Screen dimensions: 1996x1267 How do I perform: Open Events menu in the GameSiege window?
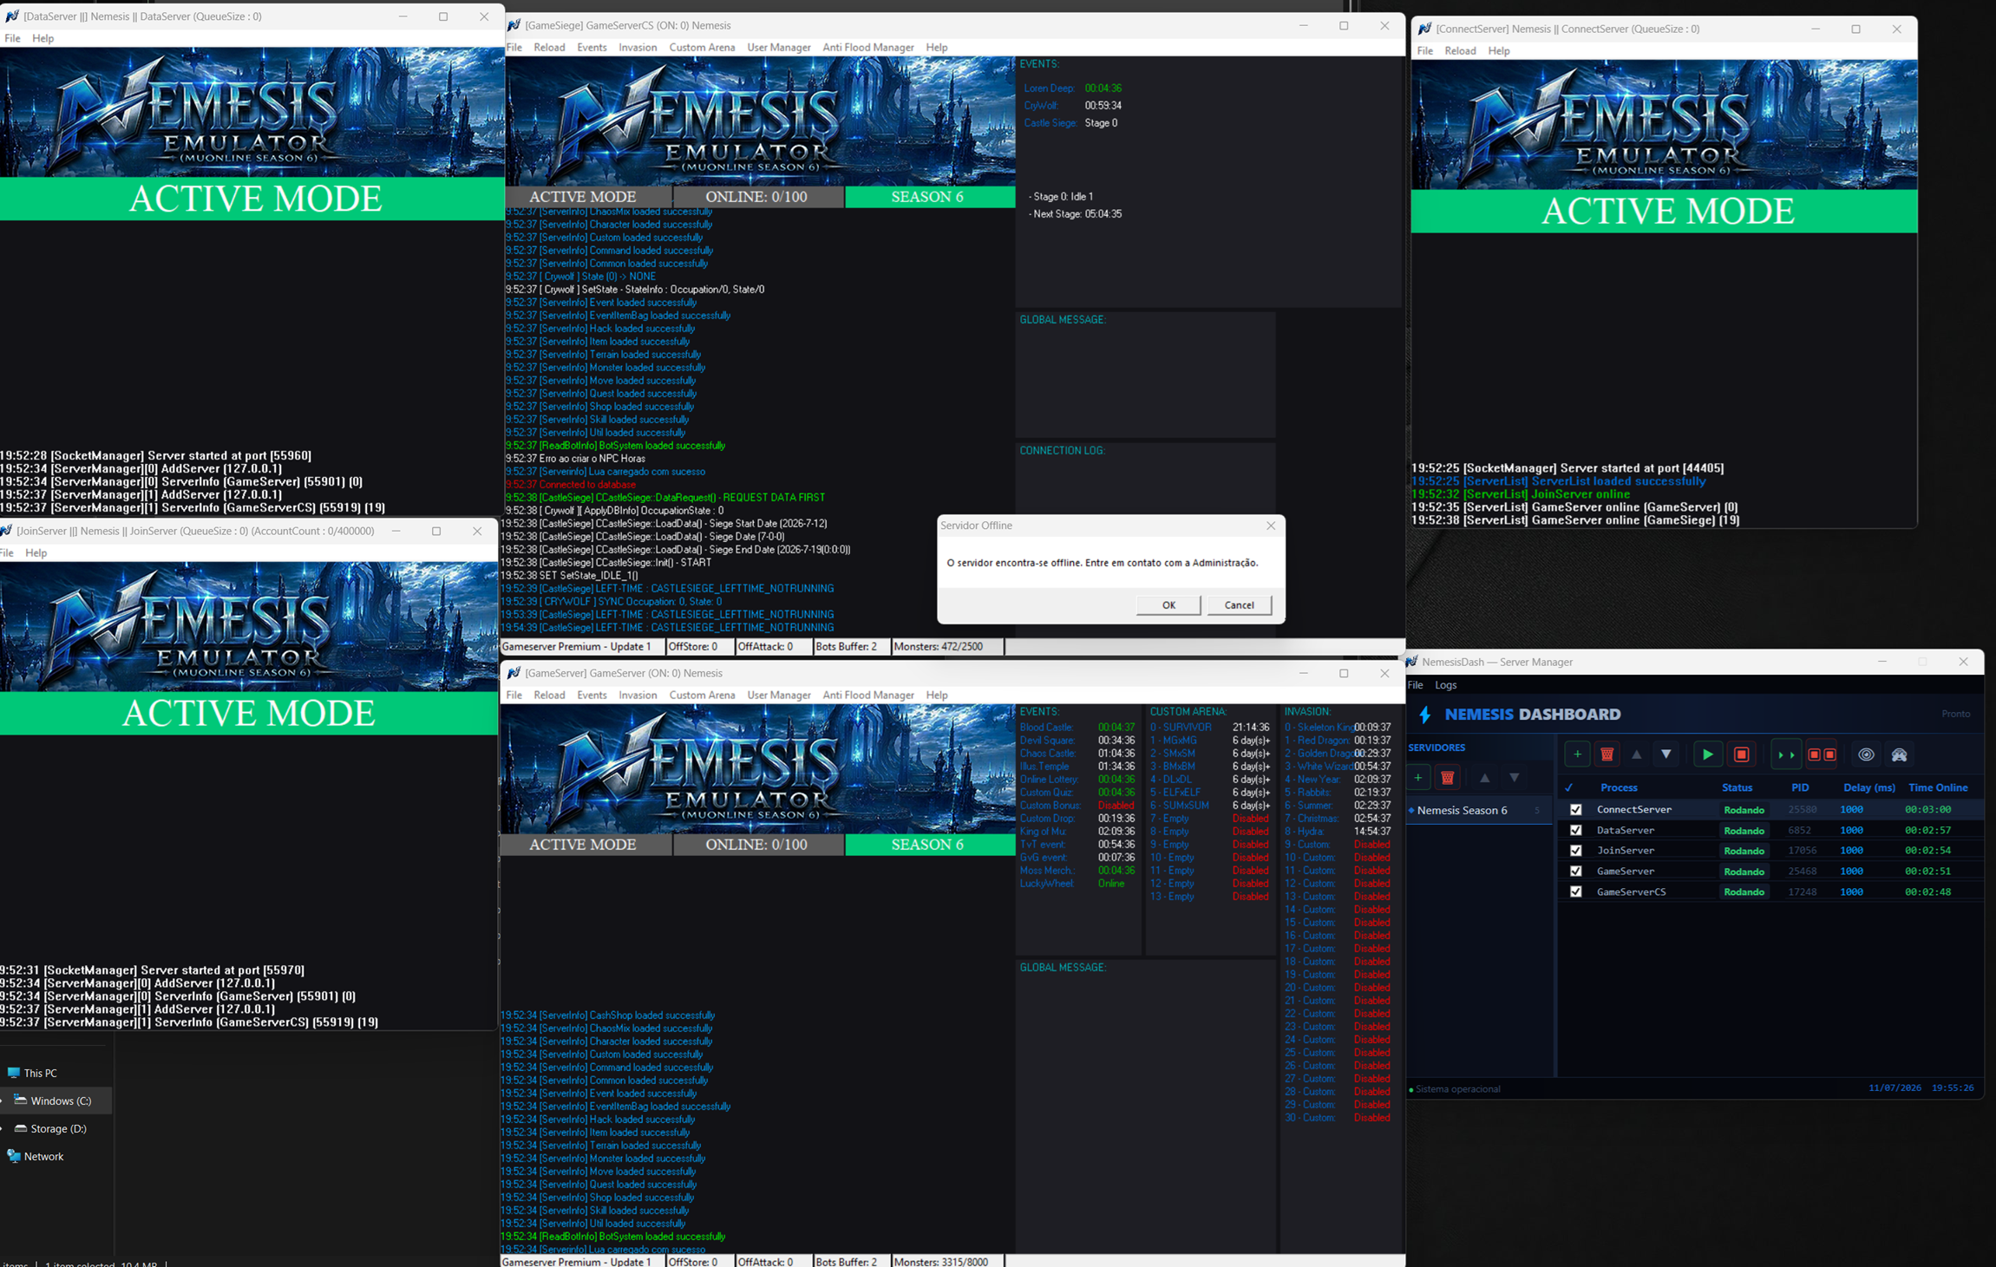(592, 48)
